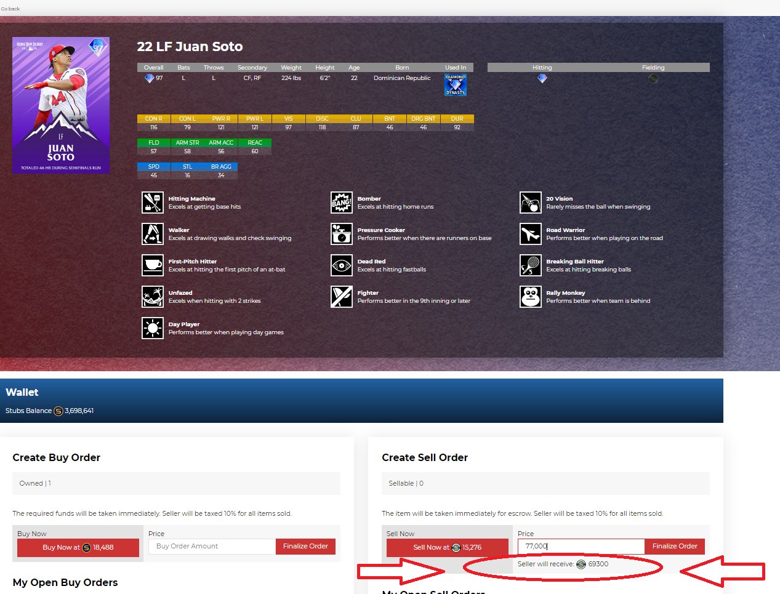The width and height of the screenshot is (780, 594).
Task: Click the Create Sell Order heading
Action: tap(425, 457)
